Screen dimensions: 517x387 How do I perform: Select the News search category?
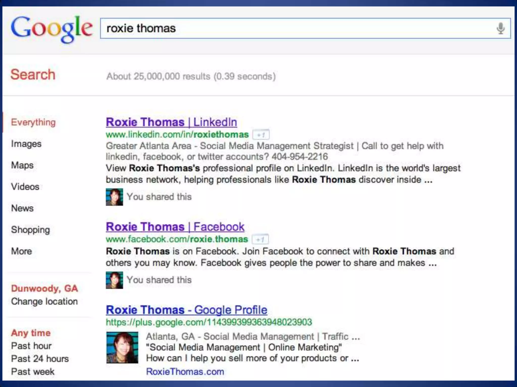coord(22,208)
